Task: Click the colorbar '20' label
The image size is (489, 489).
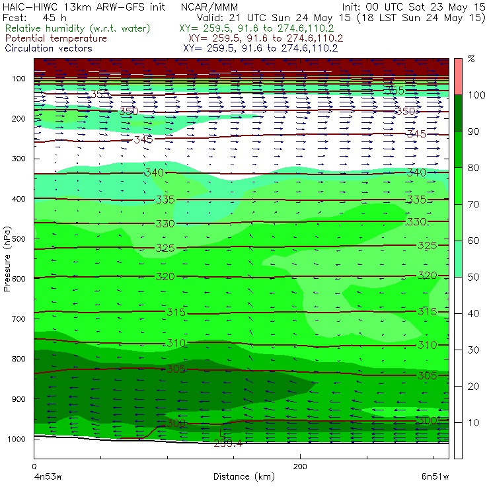Action: (x=473, y=387)
